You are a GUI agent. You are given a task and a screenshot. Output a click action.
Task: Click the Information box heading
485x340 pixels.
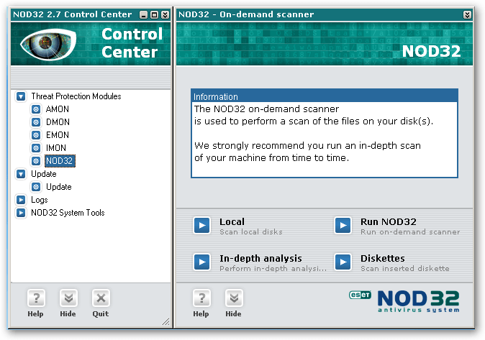tap(216, 97)
